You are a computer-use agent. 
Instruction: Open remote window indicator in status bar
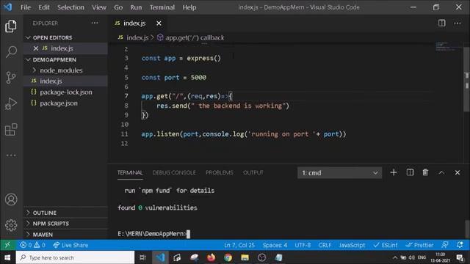(7, 245)
